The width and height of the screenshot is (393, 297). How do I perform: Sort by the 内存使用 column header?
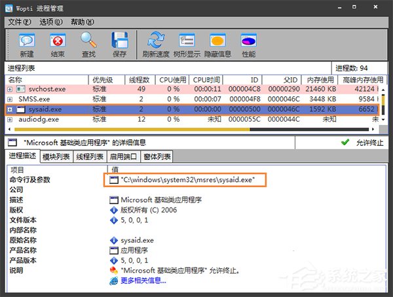click(319, 80)
